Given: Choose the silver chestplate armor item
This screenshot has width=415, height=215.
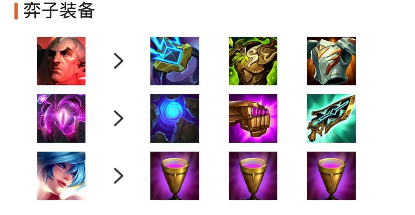Looking at the screenshot, I should click(x=331, y=61).
